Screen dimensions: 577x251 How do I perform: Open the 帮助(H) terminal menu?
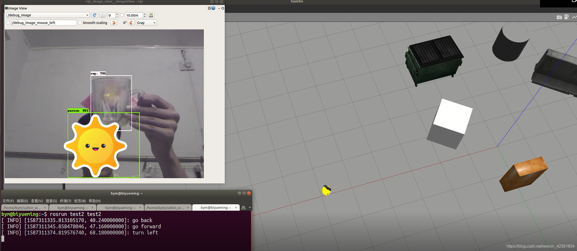point(94,201)
